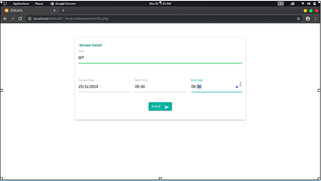Screen dimensions: 321x181
Task: Click the End Date label
Action: pyautogui.click(x=197, y=80)
